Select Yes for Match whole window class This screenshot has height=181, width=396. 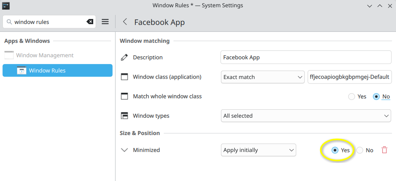click(351, 97)
